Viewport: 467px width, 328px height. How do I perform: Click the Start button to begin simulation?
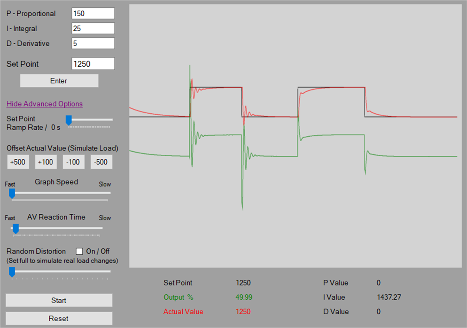point(58,300)
